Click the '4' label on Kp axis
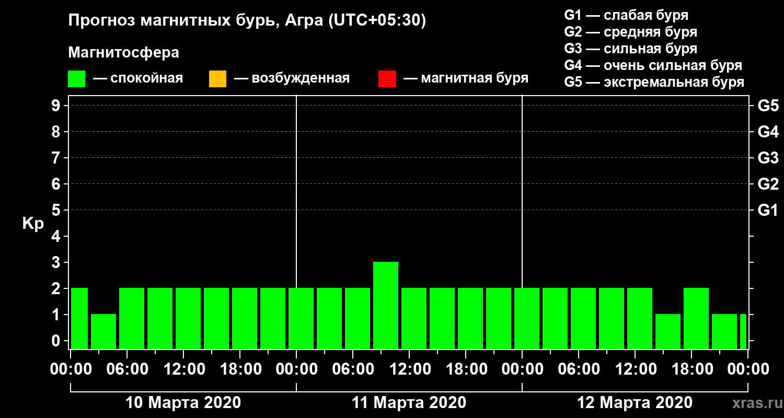Image resolution: width=784 pixels, height=418 pixels. (x=57, y=236)
